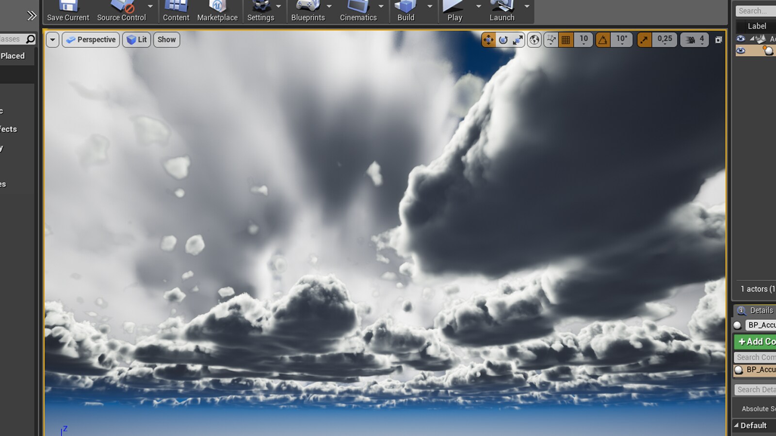Open the Show flags menu
776x436 pixels.
click(166, 40)
